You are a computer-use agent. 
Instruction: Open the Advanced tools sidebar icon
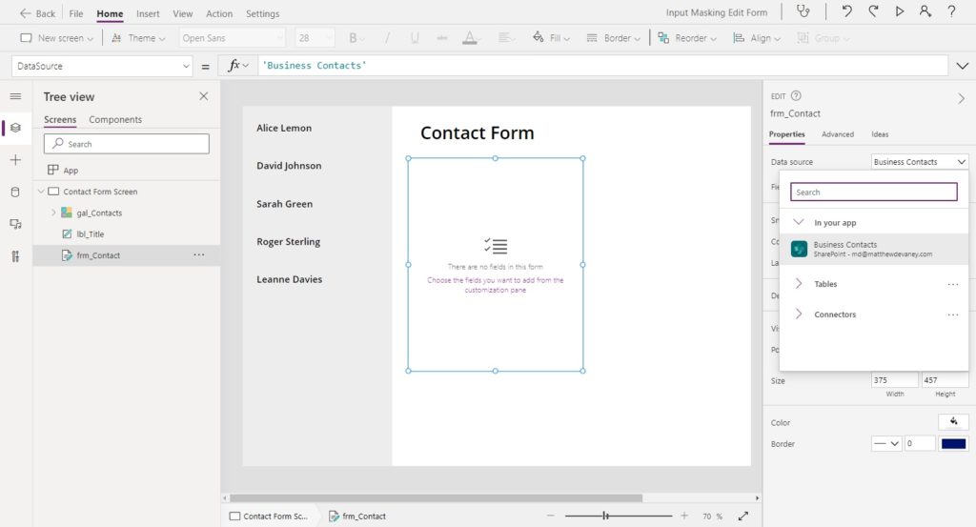(15, 256)
